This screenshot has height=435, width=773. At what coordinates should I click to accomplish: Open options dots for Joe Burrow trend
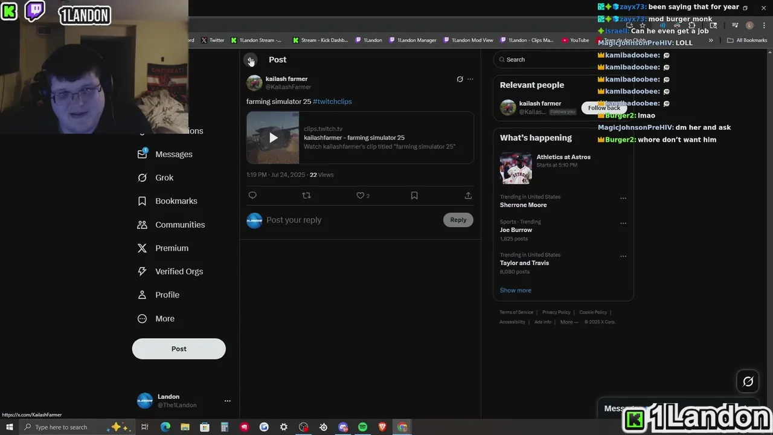click(623, 223)
